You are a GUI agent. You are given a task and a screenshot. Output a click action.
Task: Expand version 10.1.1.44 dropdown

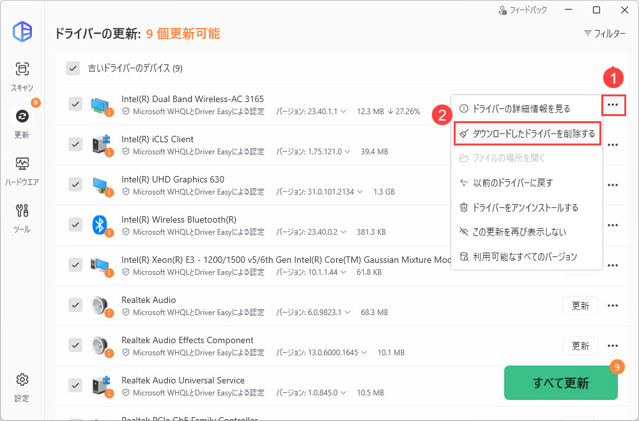point(343,272)
